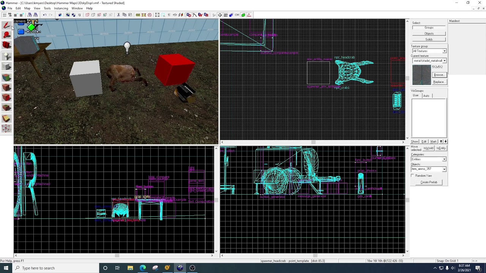The image size is (486, 273).
Task: Select the Groups selection mode
Action: point(429,28)
